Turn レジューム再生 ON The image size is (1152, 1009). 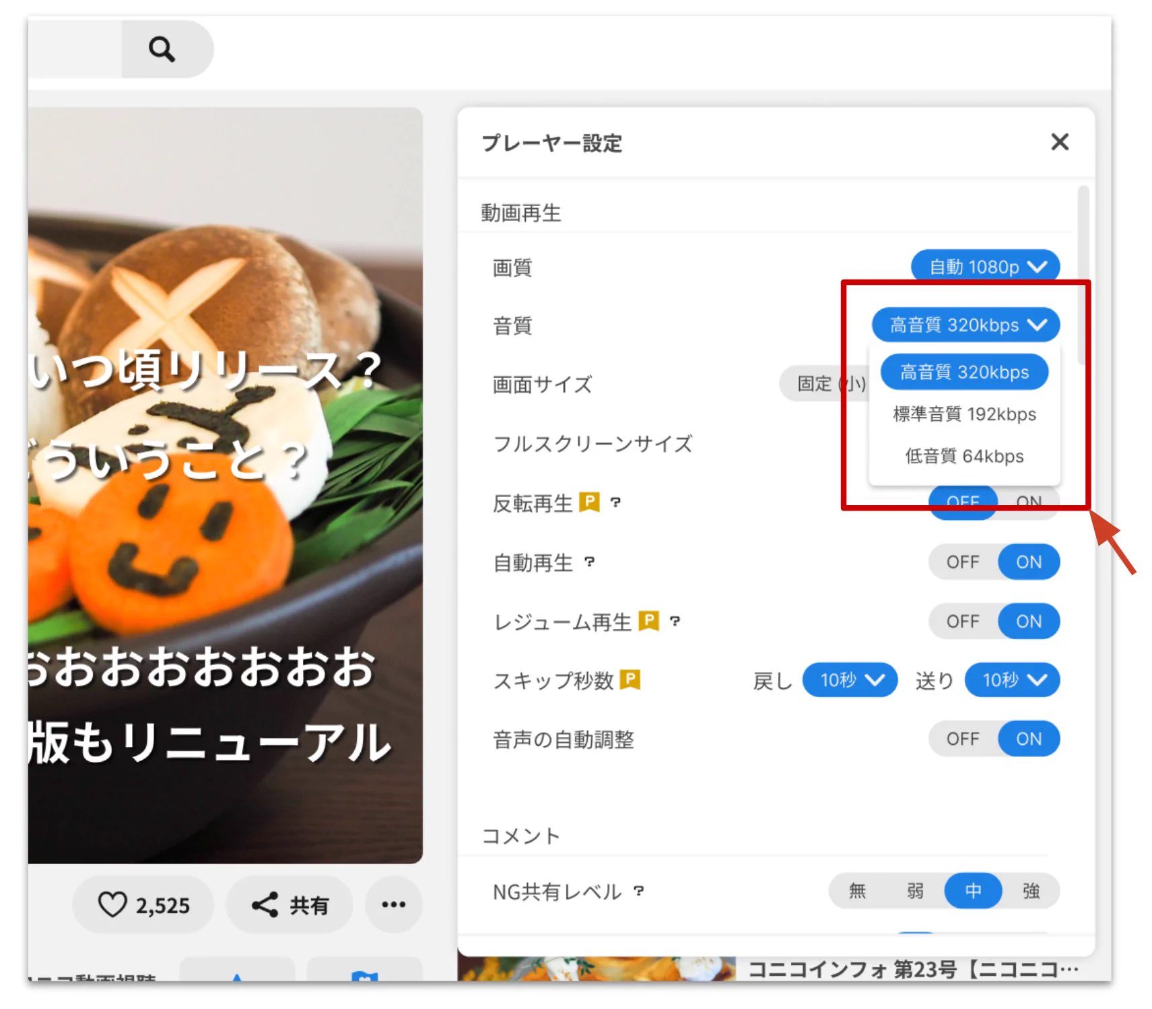[1028, 621]
